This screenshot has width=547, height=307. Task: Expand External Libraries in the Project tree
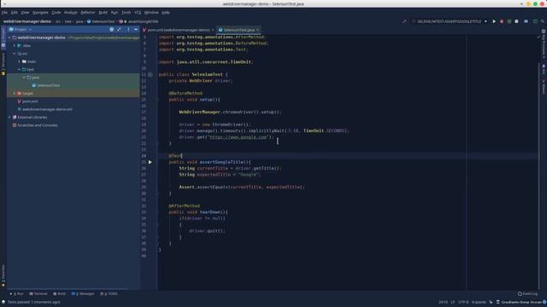(9, 118)
